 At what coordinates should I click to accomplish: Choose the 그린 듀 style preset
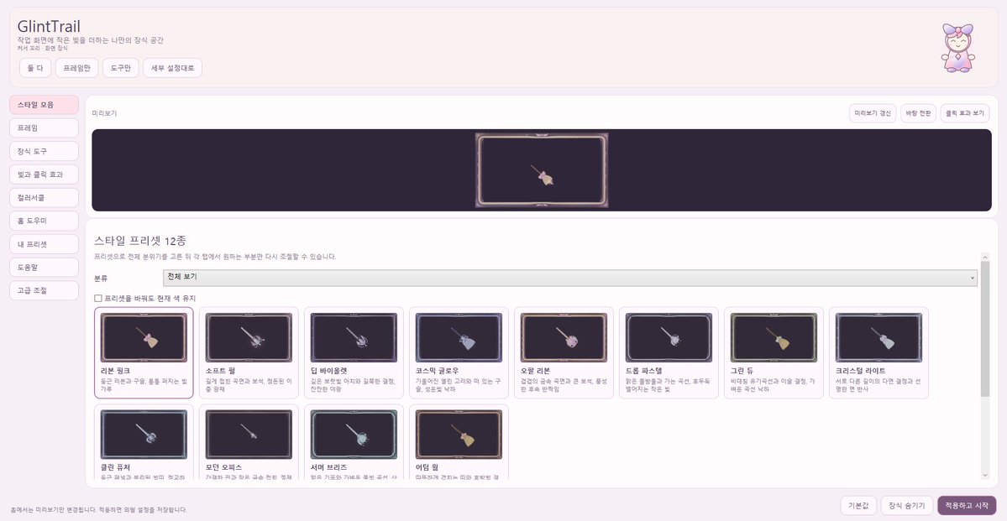click(774, 353)
